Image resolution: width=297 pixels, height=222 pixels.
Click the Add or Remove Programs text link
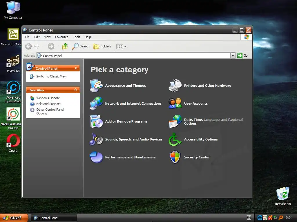click(x=126, y=121)
